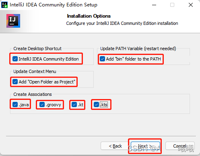The image size is (200, 156).
Task: Go to the next installer step with Next
Action: coord(145,146)
